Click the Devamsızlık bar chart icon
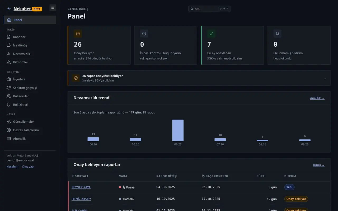Viewport: 338px width, 211px height. tap(9, 54)
